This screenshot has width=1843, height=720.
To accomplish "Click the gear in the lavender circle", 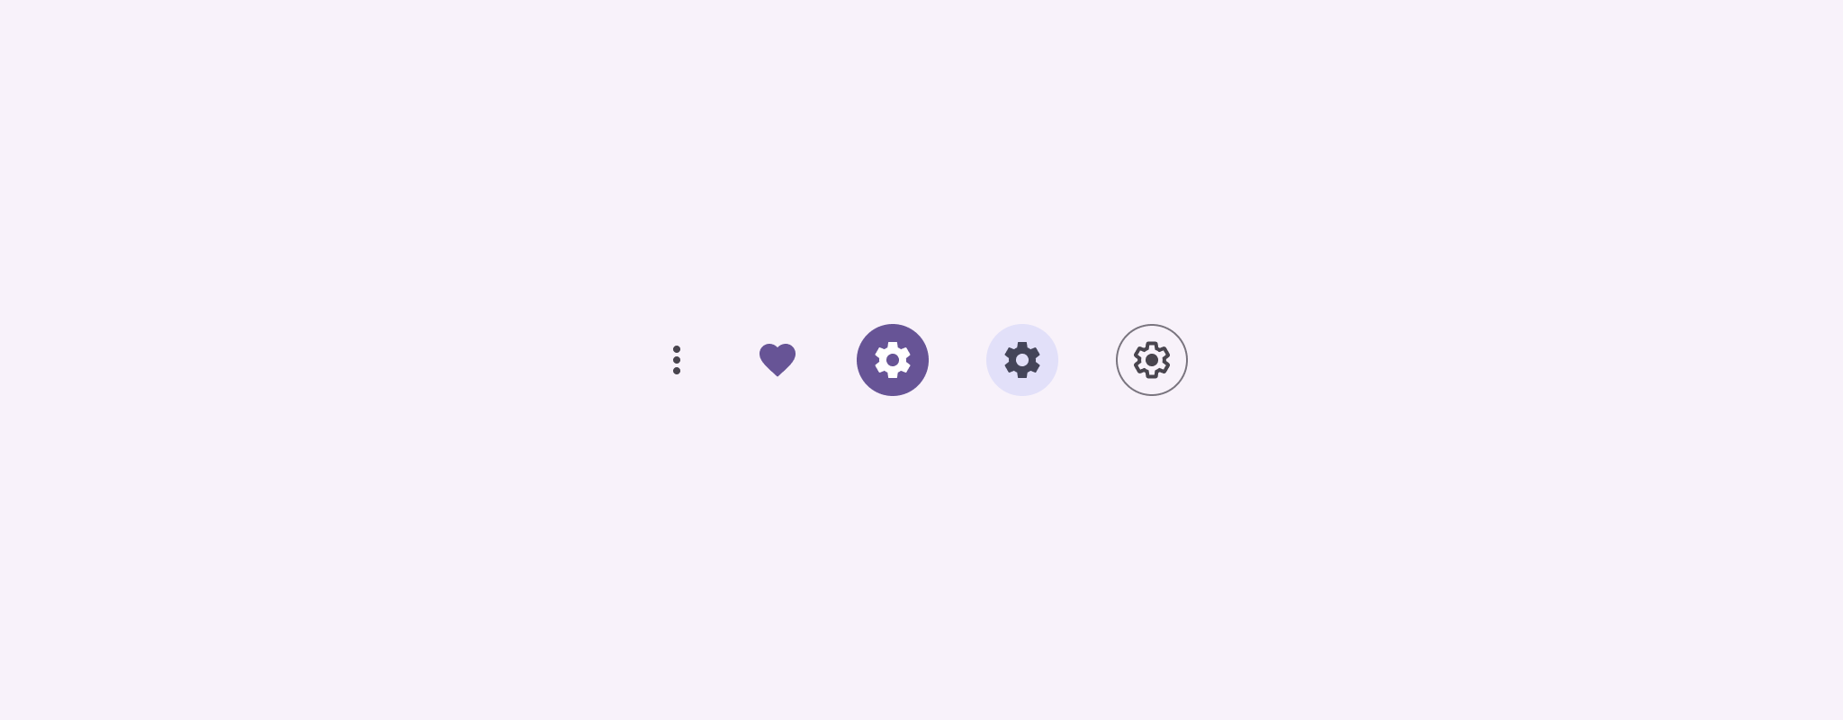I will (x=1022, y=360).
